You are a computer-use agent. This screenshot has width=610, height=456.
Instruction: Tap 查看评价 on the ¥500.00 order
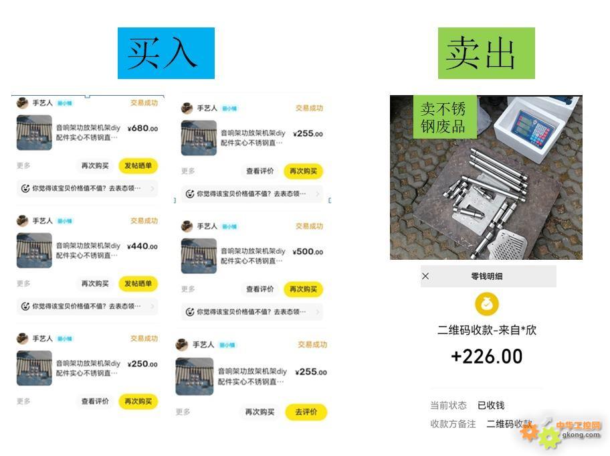(x=260, y=289)
